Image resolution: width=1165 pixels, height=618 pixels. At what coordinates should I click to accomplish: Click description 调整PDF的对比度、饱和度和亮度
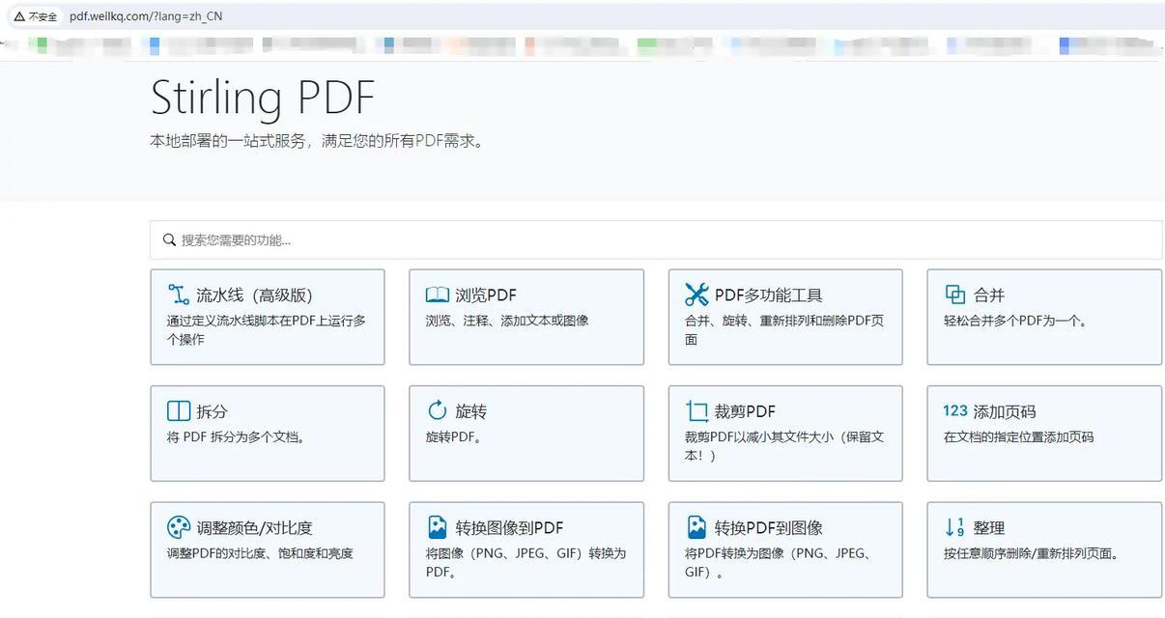[x=260, y=553]
